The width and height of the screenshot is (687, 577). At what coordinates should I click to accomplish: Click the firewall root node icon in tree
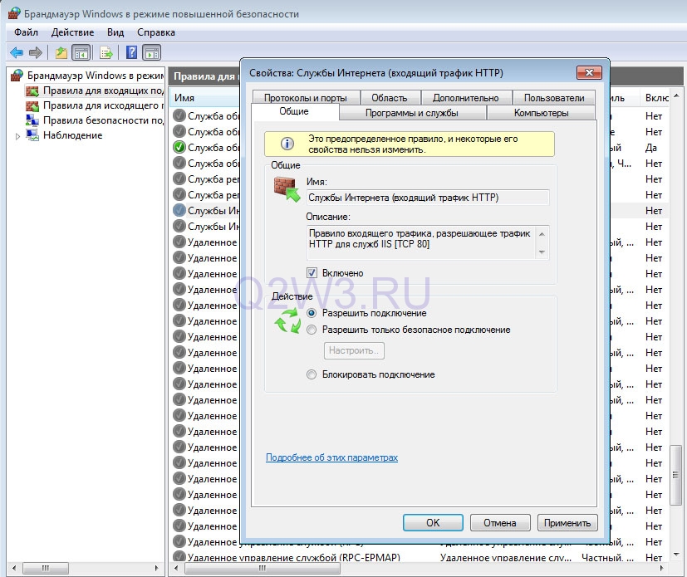(17, 76)
